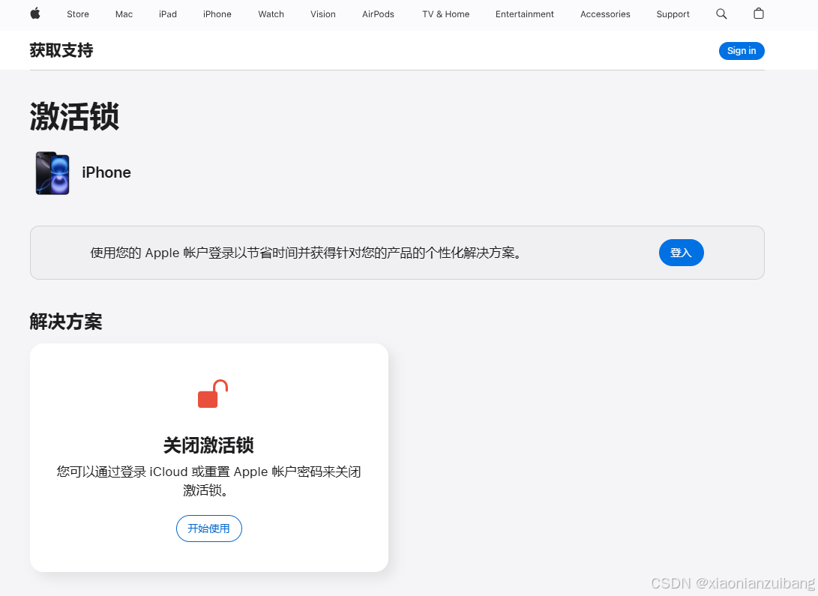Open the Store menu item
The width and height of the screenshot is (818, 596).
pos(78,14)
